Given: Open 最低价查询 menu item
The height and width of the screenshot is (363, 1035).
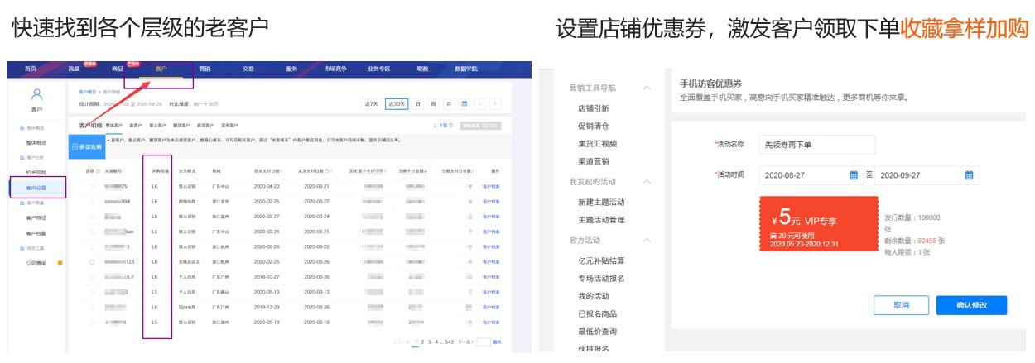Looking at the screenshot, I should (597, 331).
